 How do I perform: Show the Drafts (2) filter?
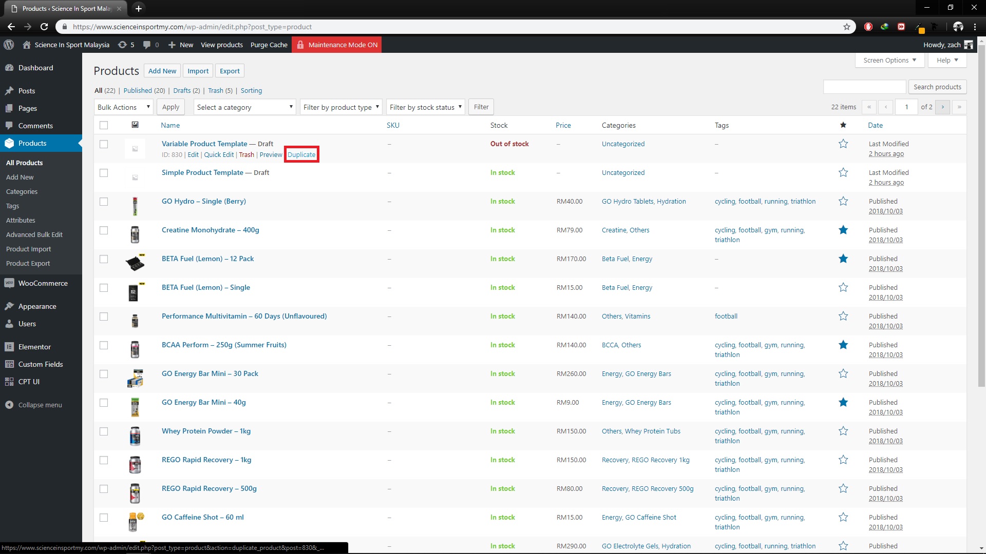[186, 90]
